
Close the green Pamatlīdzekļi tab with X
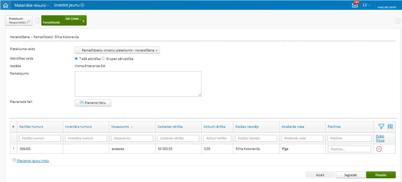[83, 21]
